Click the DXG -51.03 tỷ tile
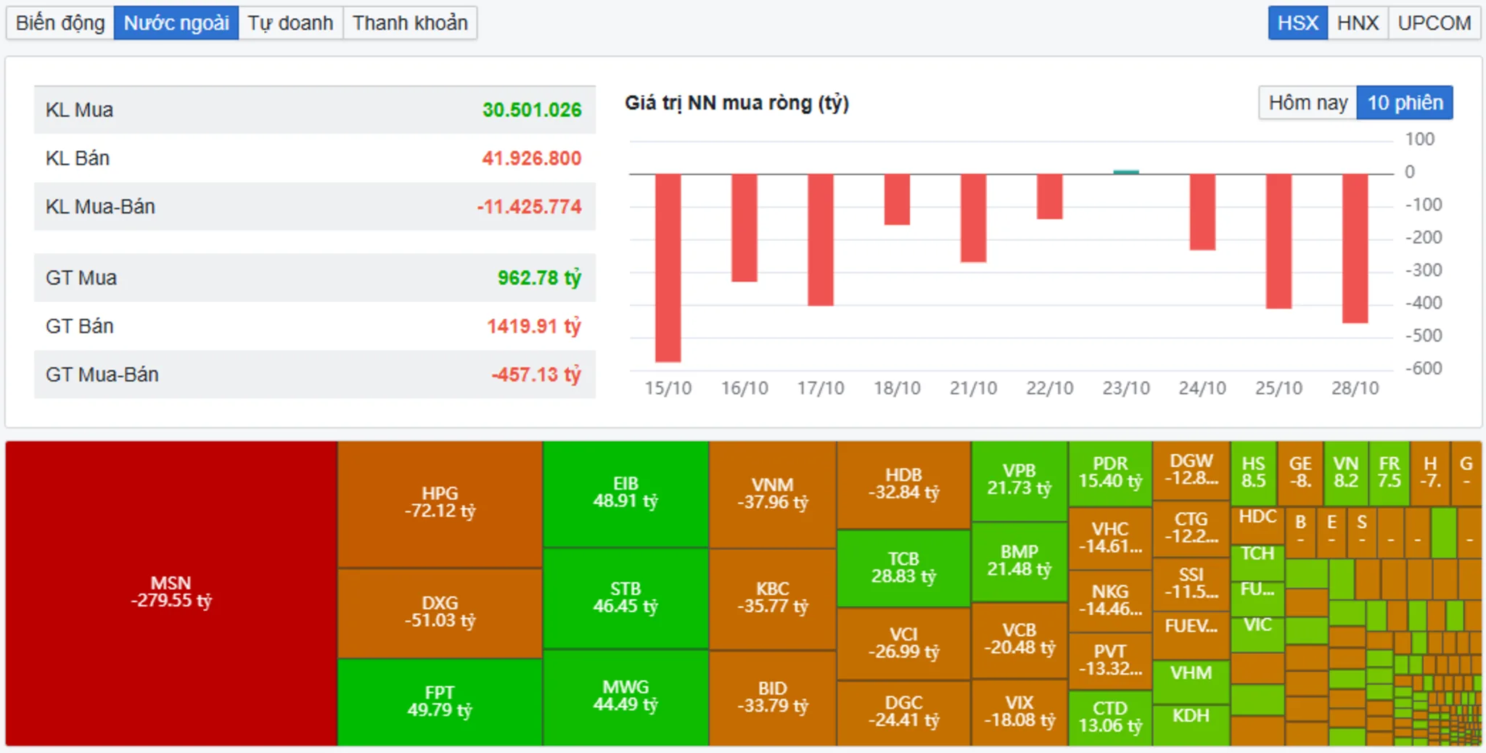 coord(440,613)
